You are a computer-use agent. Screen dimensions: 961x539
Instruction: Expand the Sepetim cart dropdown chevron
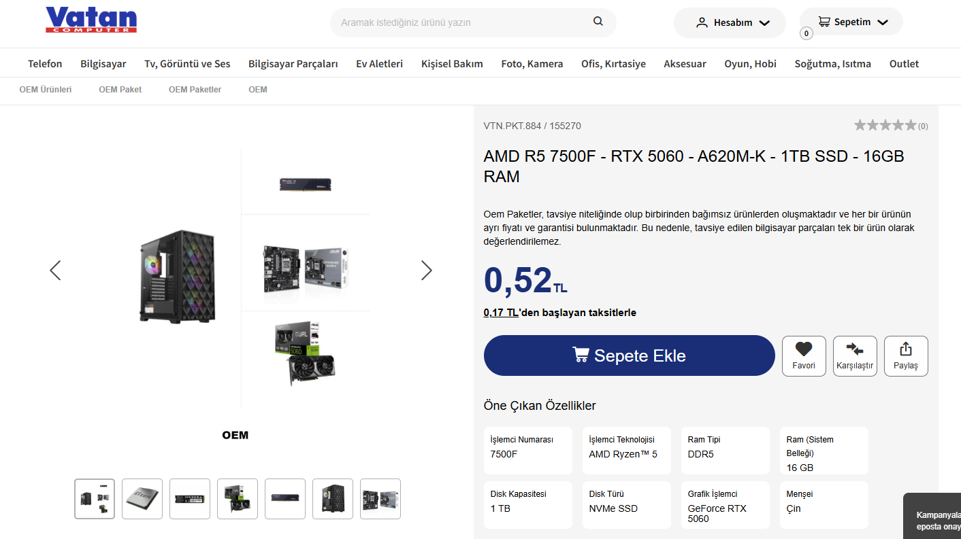[x=883, y=22]
